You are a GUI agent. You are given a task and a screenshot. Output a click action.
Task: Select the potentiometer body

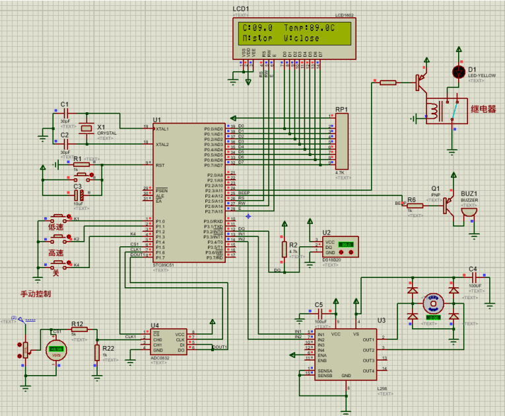click(x=26, y=350)
